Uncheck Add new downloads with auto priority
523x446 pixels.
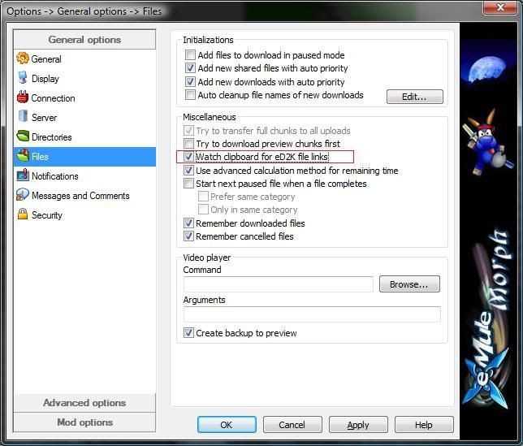(190, 81)
